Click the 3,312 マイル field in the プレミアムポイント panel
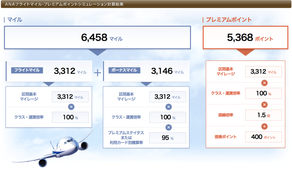This screenshot has width=292, height=172. pyautogui.click(x=263, y=71)
